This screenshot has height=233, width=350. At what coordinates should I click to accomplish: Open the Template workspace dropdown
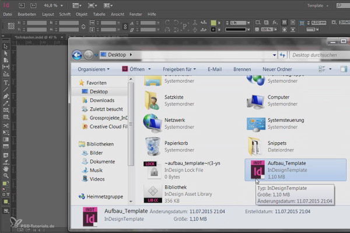tap(318, 6)
